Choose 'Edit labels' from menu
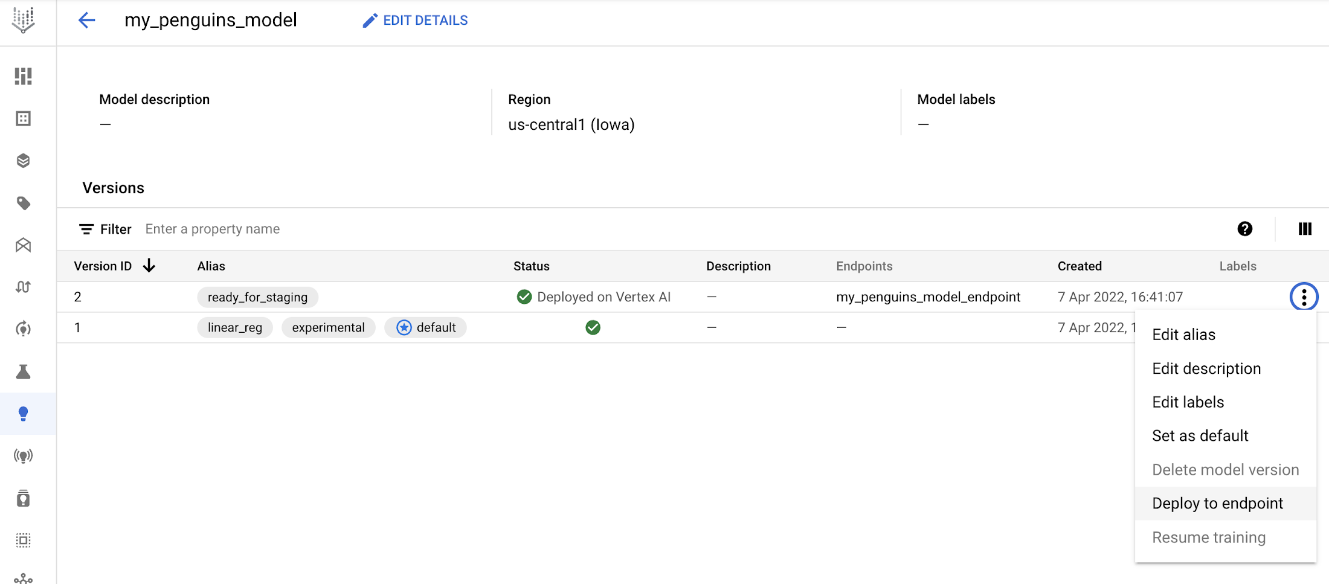The width and height of the screenshot is (1329, 584). tap(1226, 402)
